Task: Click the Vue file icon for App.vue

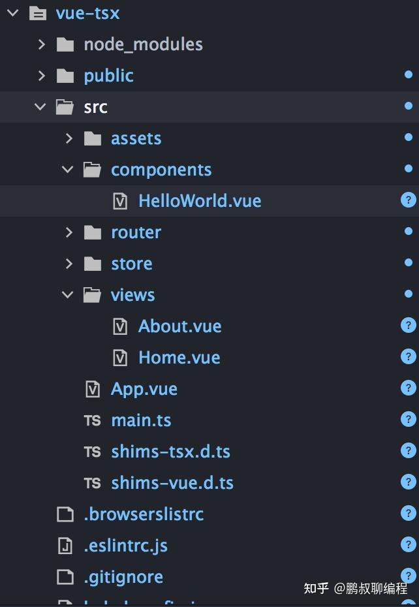Action: tap(93, 390)
